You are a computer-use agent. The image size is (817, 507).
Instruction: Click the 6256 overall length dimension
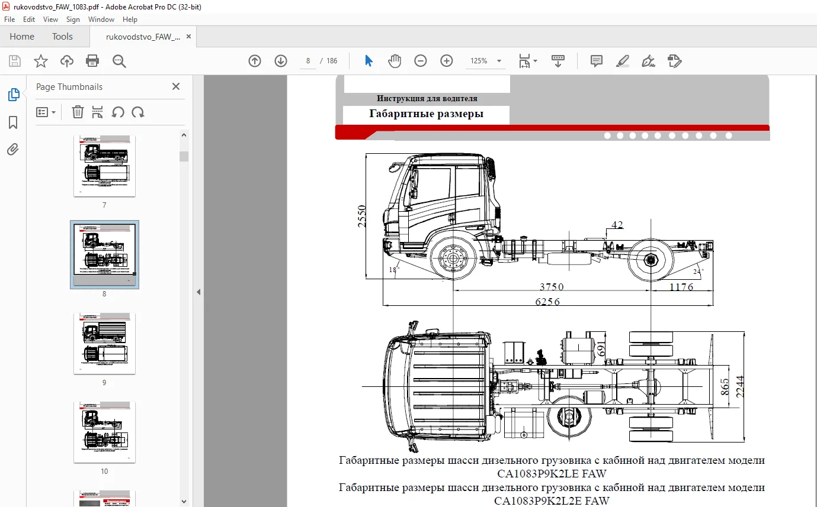(547, 302)
